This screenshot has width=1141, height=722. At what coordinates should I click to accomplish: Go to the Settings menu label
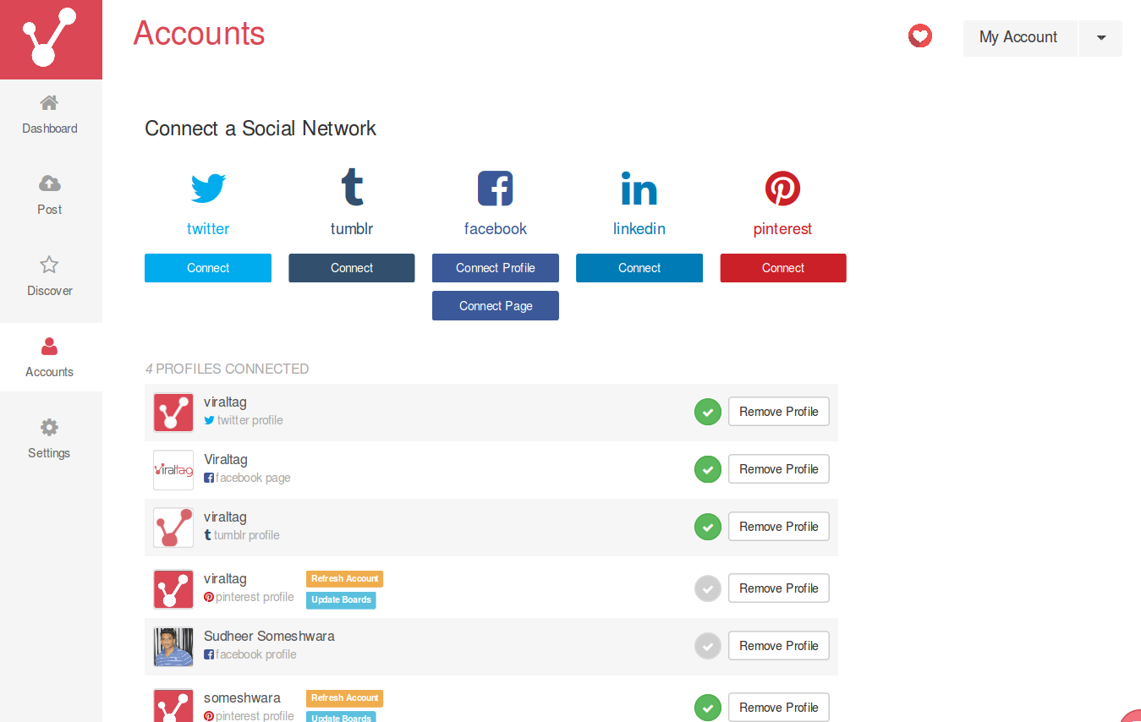50,453
